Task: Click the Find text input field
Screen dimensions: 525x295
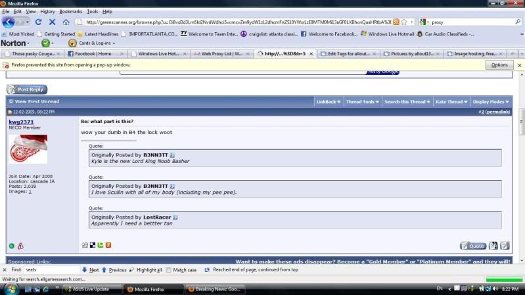Action: pyautogui.click(x=51, y=269)
